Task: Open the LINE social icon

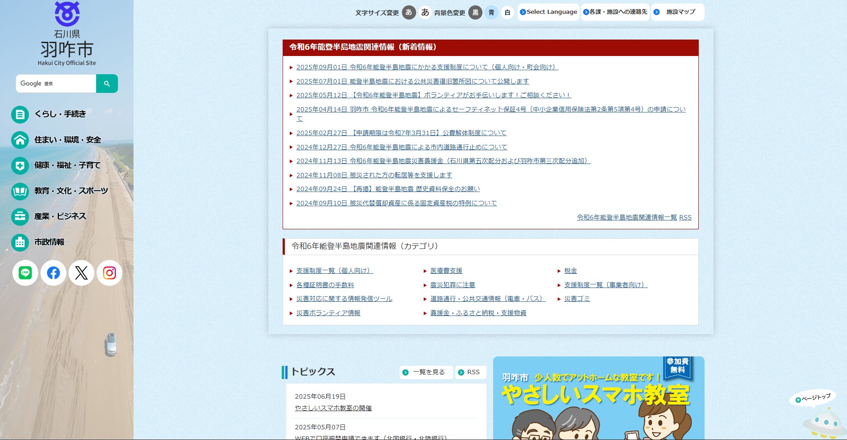Action: [25, 273]
